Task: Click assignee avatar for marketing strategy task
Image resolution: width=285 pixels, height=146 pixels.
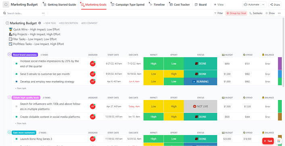Action: (93, 82)
